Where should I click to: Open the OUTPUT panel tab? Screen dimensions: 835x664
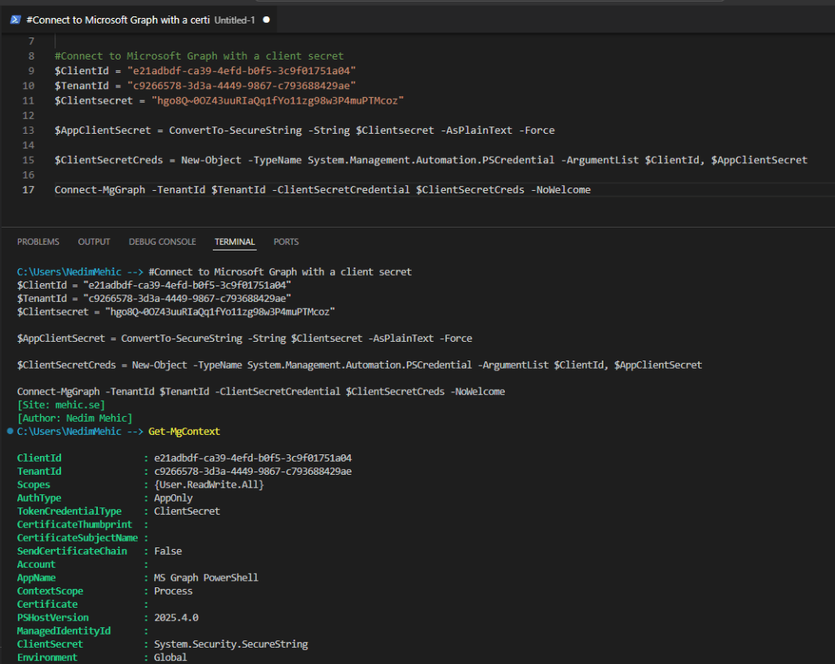point(94,241)
